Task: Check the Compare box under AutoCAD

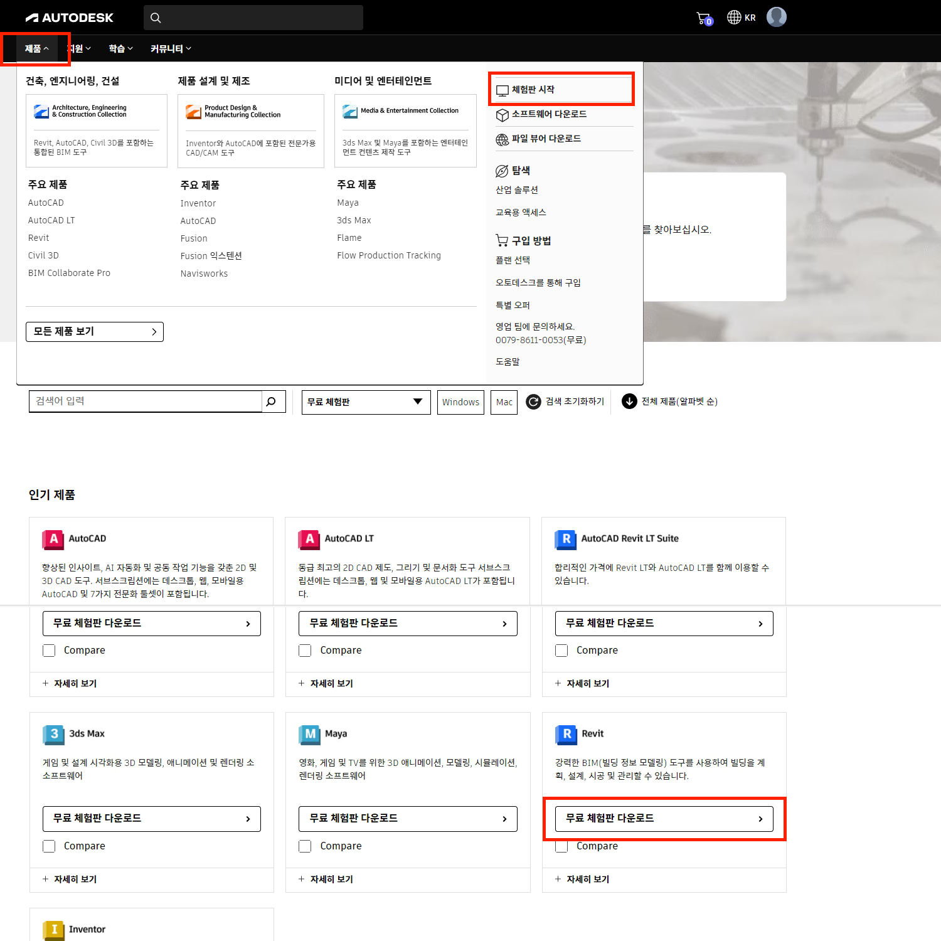Action: click(49, 651)
